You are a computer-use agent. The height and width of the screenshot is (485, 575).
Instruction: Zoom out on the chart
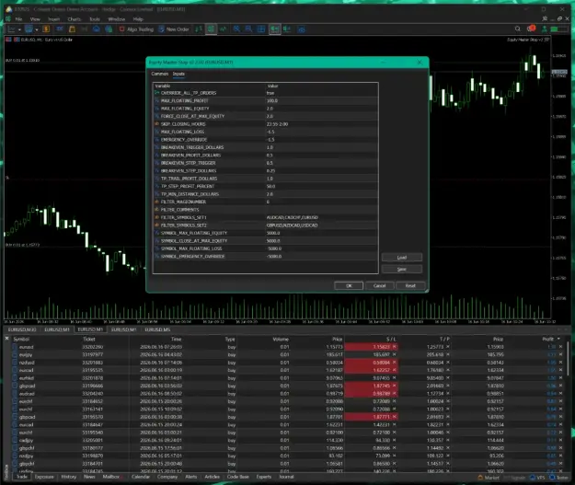(248, 29)
